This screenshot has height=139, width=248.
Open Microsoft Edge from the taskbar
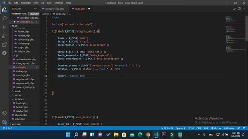coord(140,135)
